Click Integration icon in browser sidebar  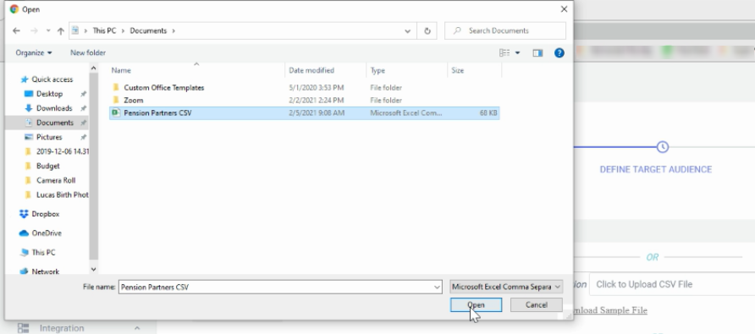[23, 328]
